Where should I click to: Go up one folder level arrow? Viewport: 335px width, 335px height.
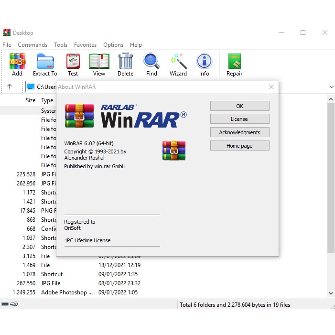tap(10, 86)
